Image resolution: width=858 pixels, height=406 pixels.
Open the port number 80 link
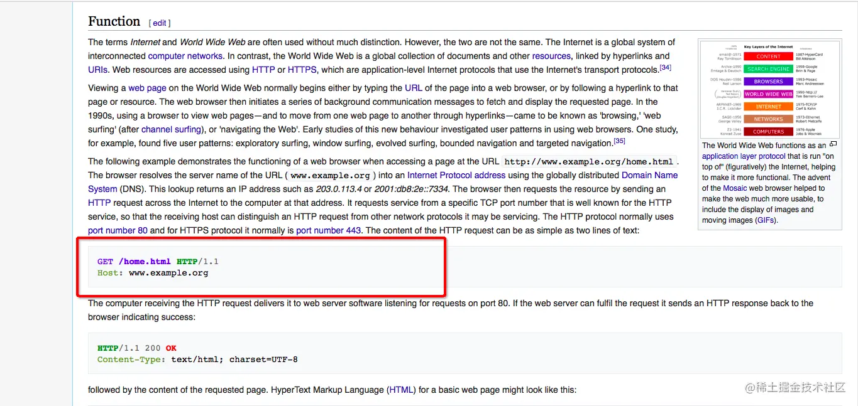(118, 230)
